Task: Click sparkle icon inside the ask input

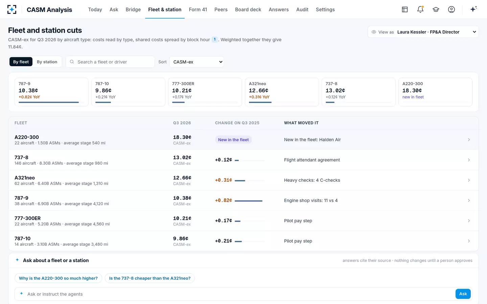Action: coord(21,294)
